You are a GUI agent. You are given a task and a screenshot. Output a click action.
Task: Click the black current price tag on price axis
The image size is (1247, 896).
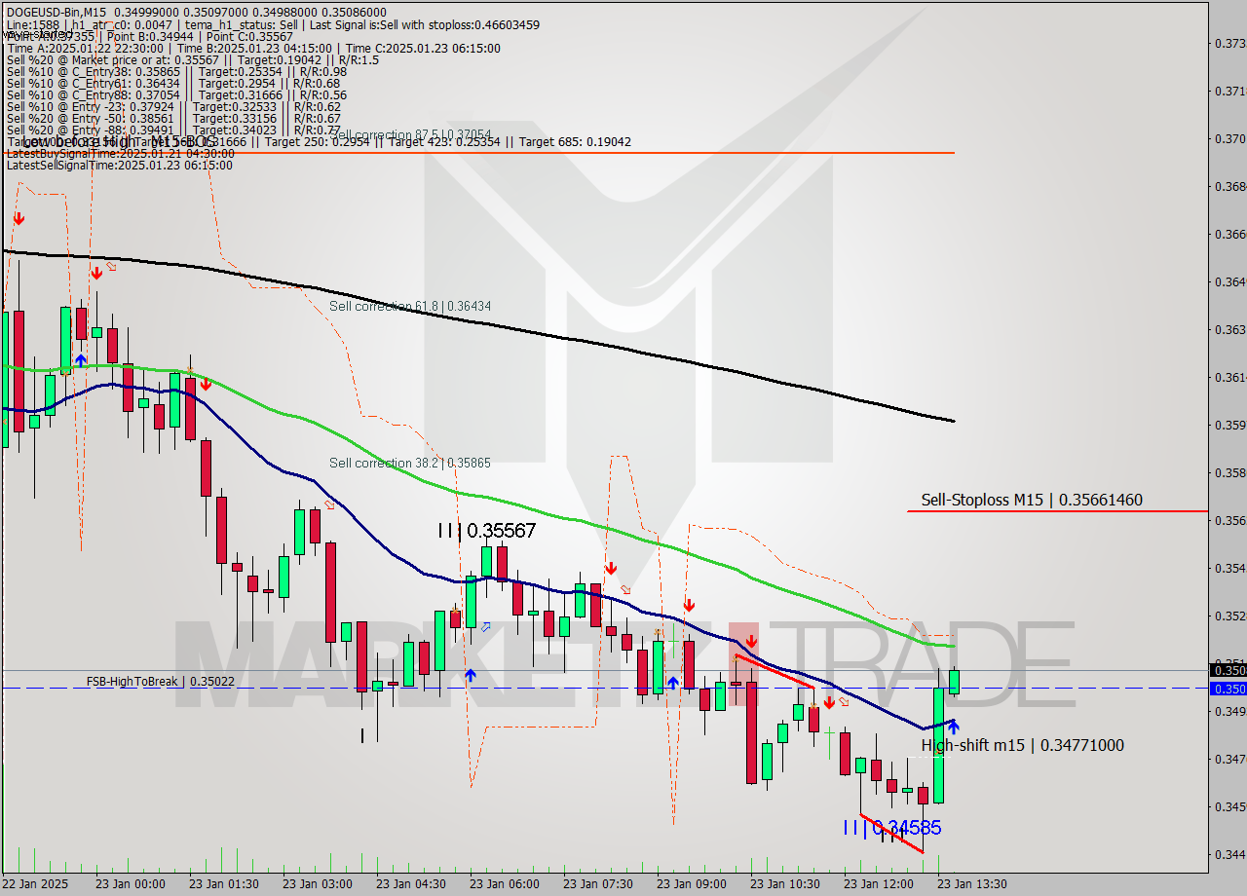1228,670
